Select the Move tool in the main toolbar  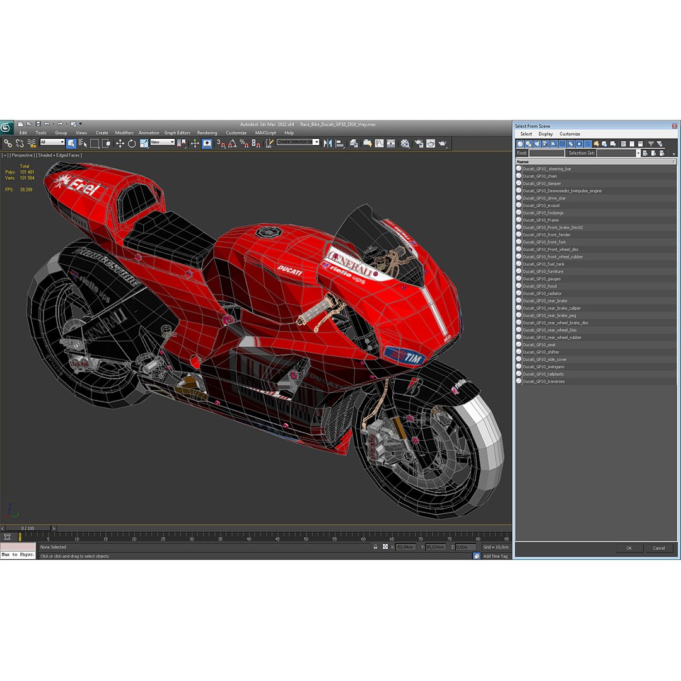pos(120,143)
